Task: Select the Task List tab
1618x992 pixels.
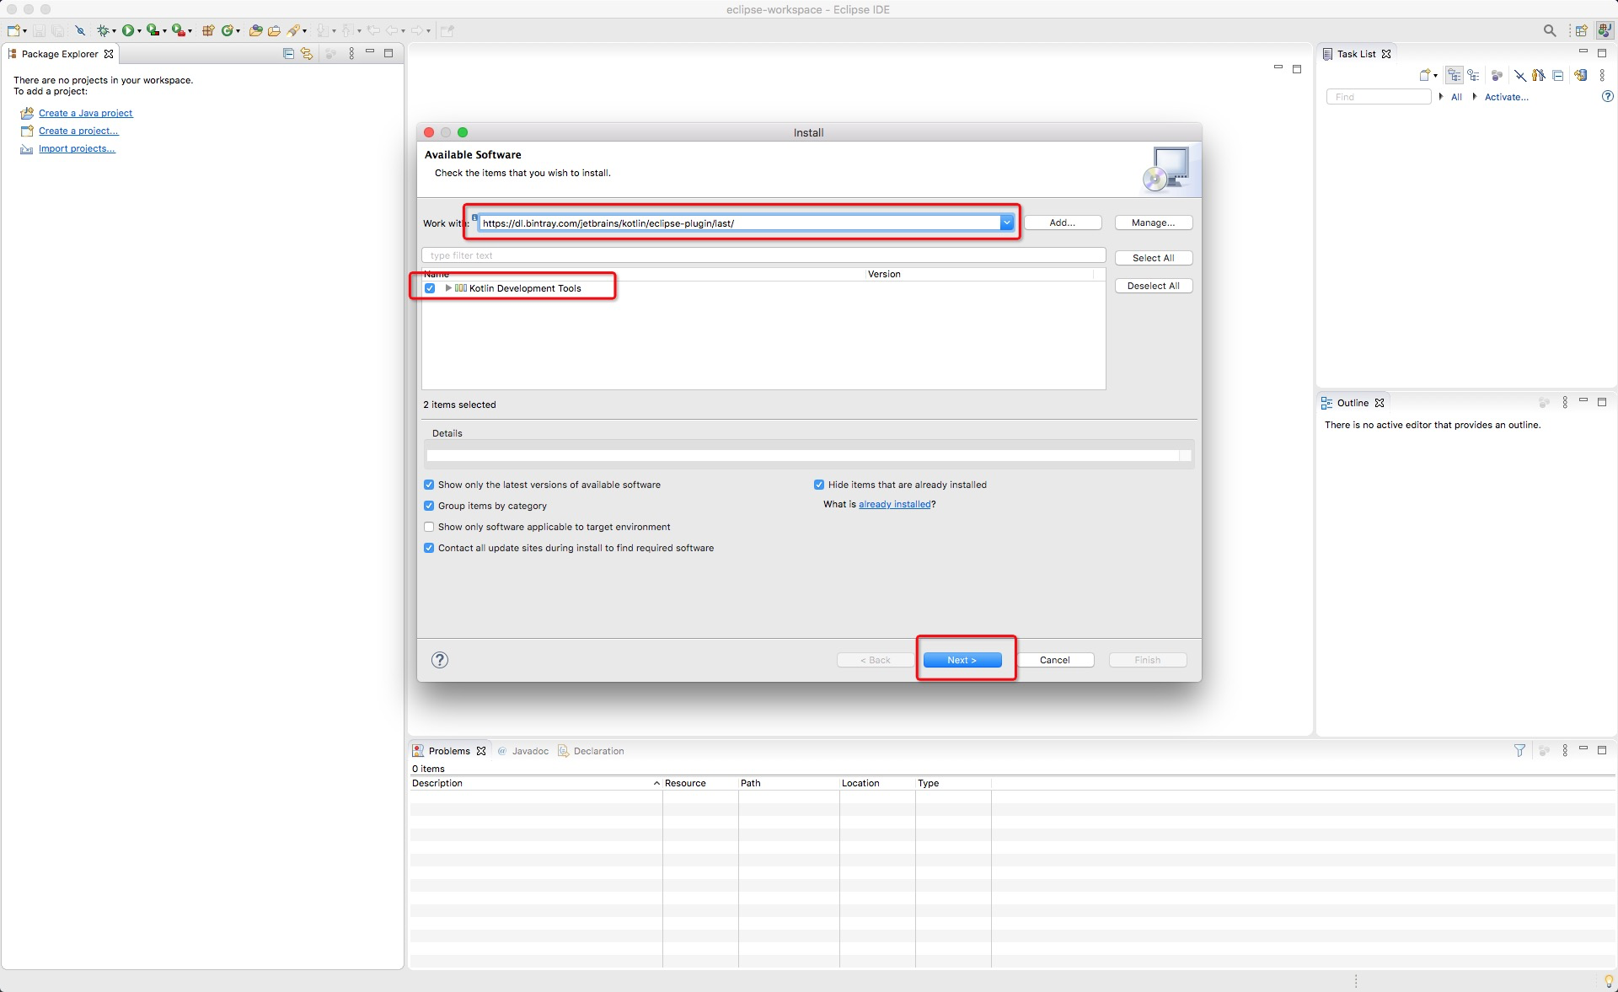Action: pos(1356,54)
